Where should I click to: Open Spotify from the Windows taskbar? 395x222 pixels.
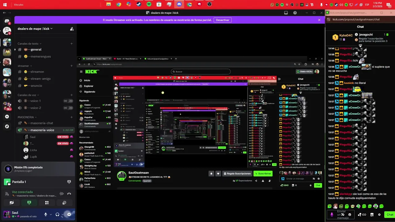point(149,4)
